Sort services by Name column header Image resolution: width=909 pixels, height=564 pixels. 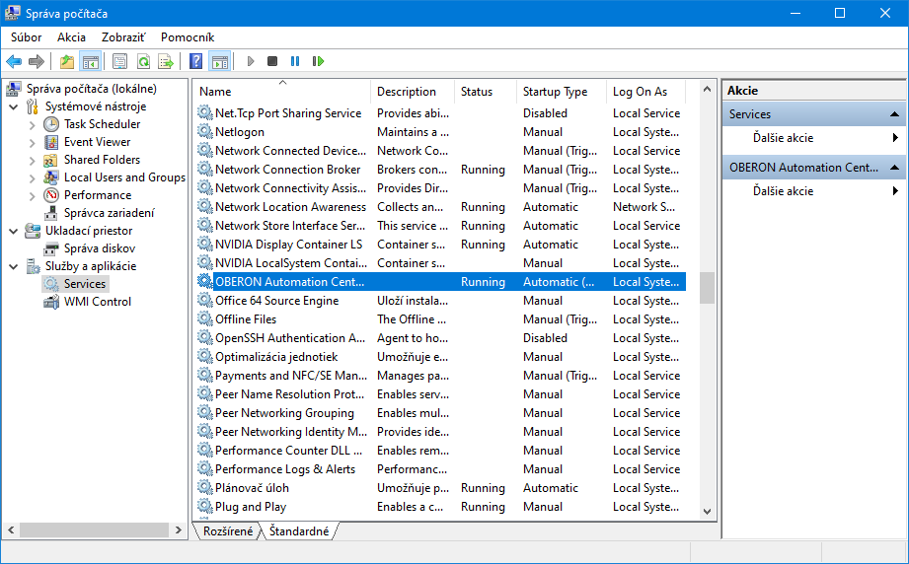[x=281, y=92]
